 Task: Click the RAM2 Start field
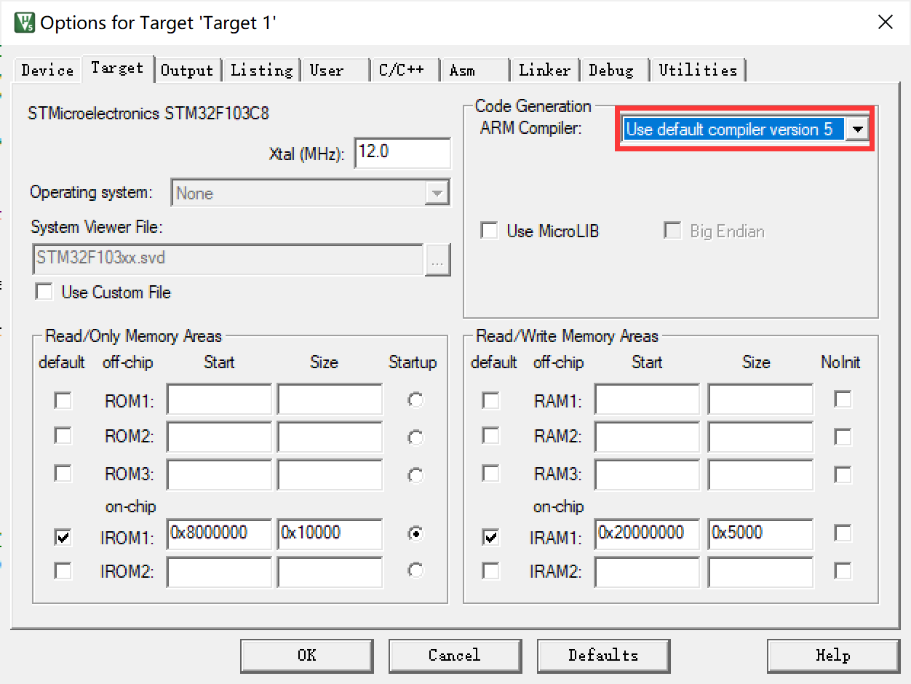[x=647, y=437]
